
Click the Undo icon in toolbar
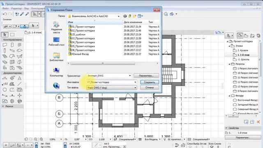click(5, 14)
